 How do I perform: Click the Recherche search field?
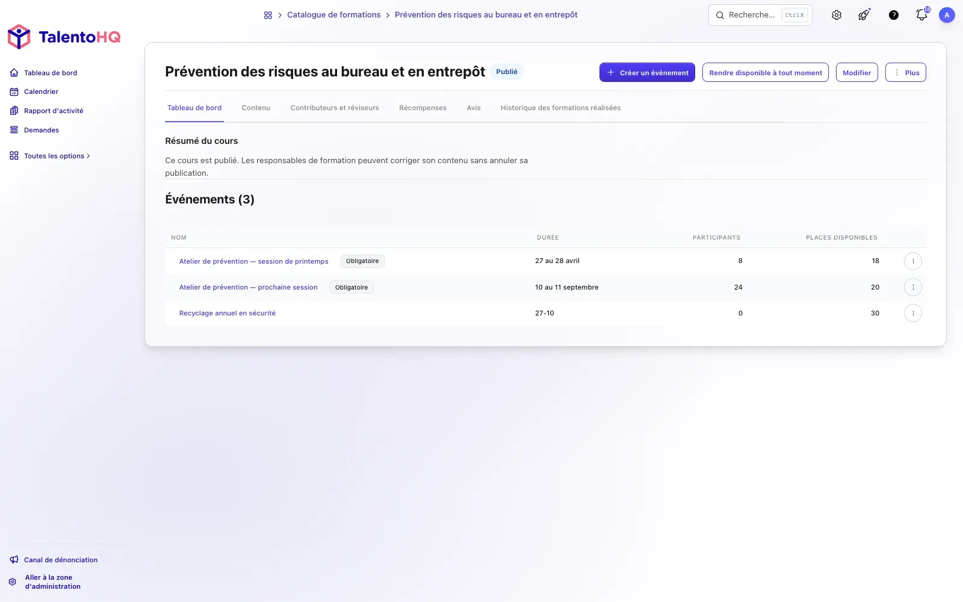click(760, 15)
